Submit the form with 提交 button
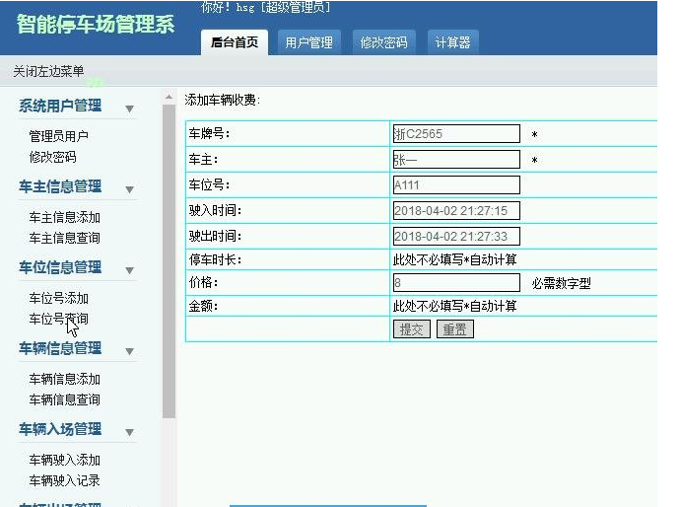680x507 pixels. click(x=412, y=329)
